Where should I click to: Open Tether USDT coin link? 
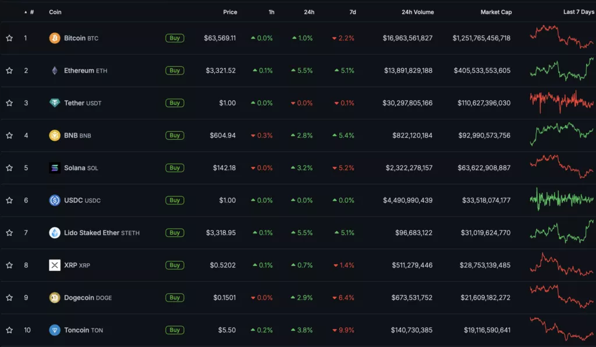tap(83, 102)
